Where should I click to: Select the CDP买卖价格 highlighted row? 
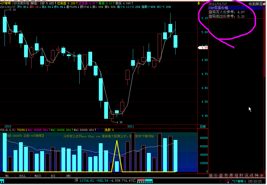click(236, 8)
